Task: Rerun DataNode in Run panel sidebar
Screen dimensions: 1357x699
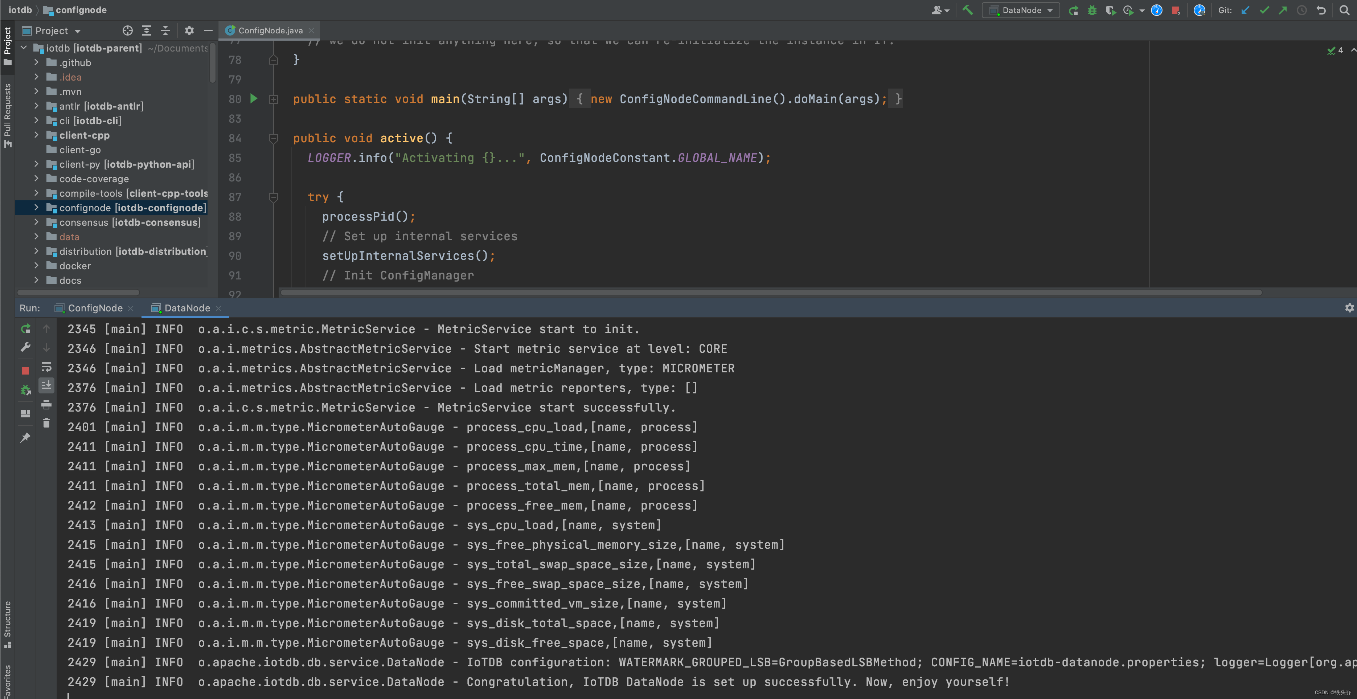Action: (25, 329)
